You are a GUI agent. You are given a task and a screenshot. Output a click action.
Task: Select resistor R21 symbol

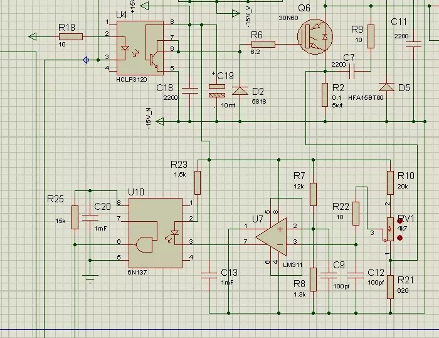(x=390, y=287)
